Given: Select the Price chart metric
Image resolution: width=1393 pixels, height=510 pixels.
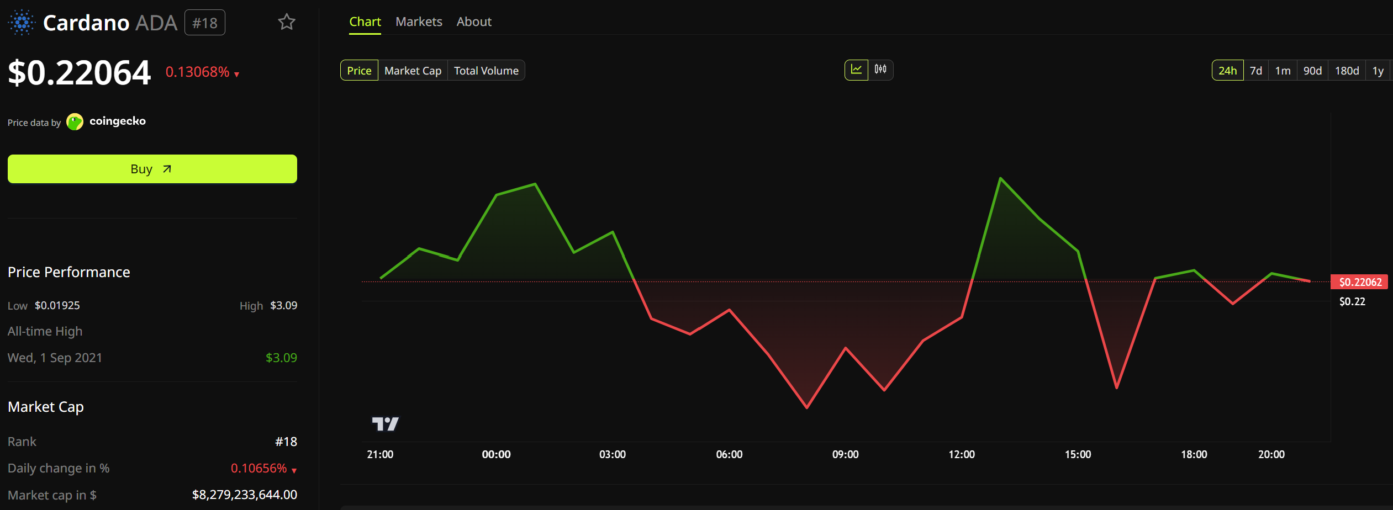Looking at the screenshot, I should pos(359,71).
